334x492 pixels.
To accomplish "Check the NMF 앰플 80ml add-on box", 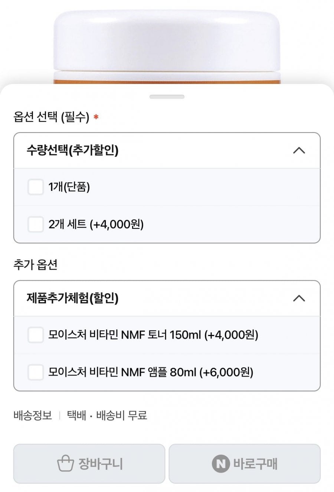I will pyautogui.click(x=36, y=372).
